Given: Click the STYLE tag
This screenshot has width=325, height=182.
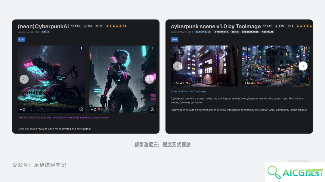Looking at the screenshot, I should (x=46, y=32).
